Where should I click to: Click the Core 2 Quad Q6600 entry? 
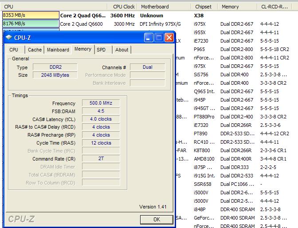click(81, 24)
